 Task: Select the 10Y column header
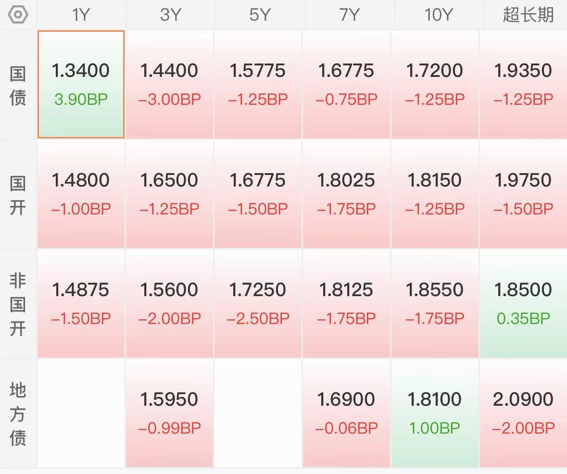tap(438, 15)
